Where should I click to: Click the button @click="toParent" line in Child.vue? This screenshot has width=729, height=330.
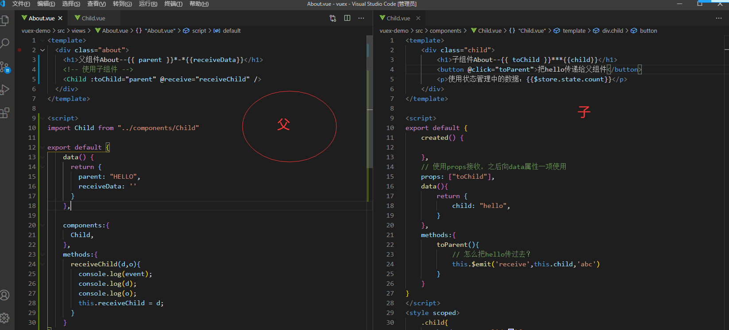click(539, 69)
